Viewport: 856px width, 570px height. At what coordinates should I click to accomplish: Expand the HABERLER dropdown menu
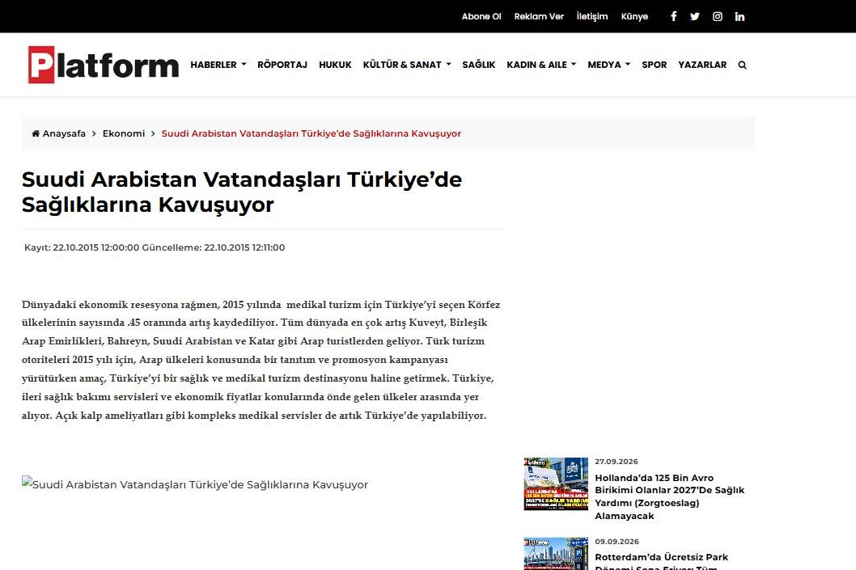218,65
